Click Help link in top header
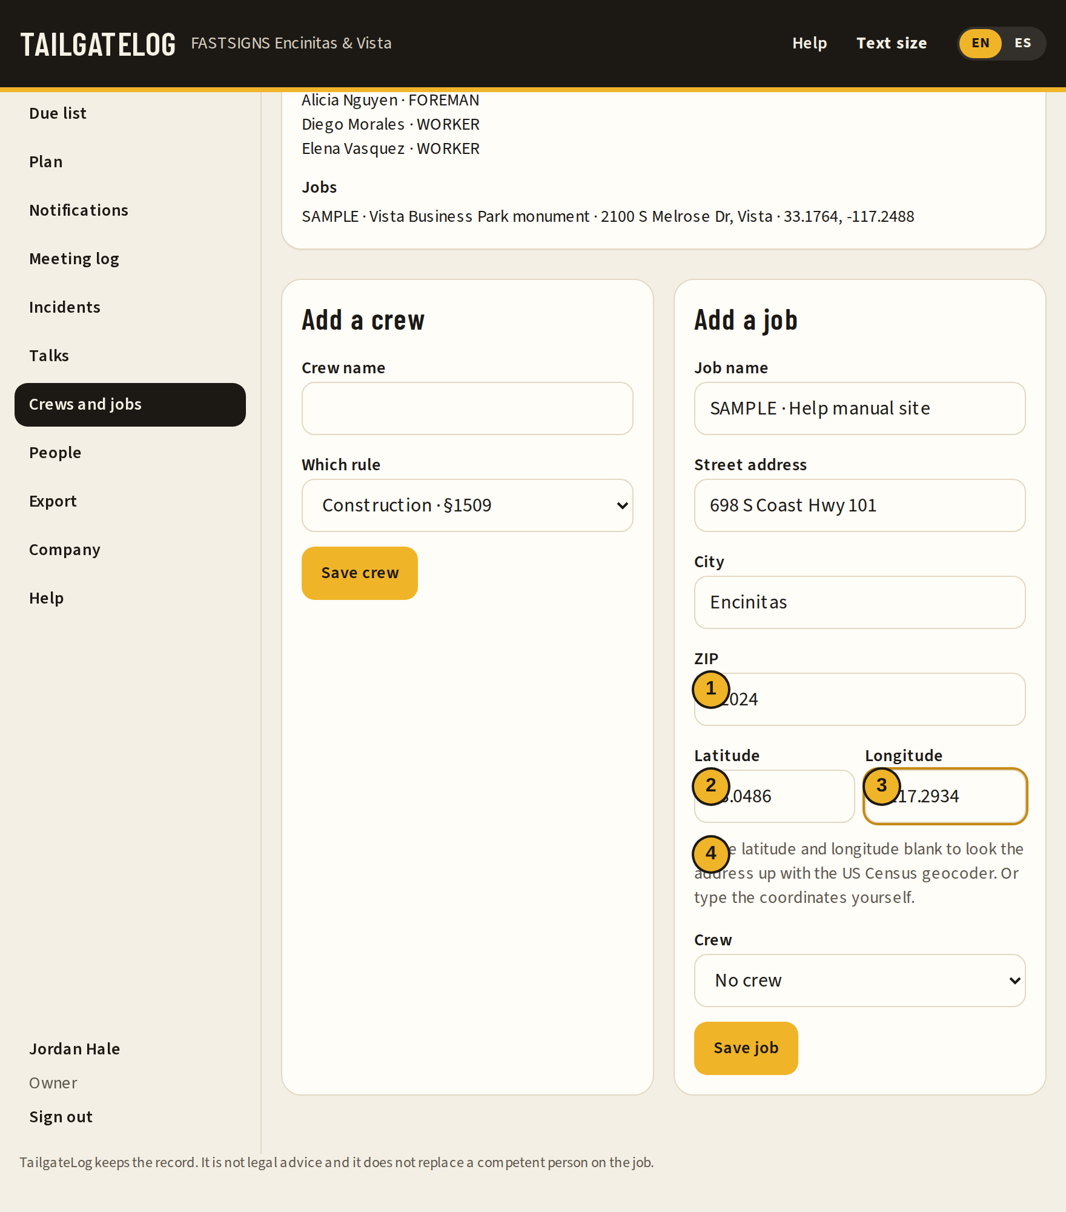This screenshot has width=1066, height=1212. click(x=809, y=43)
